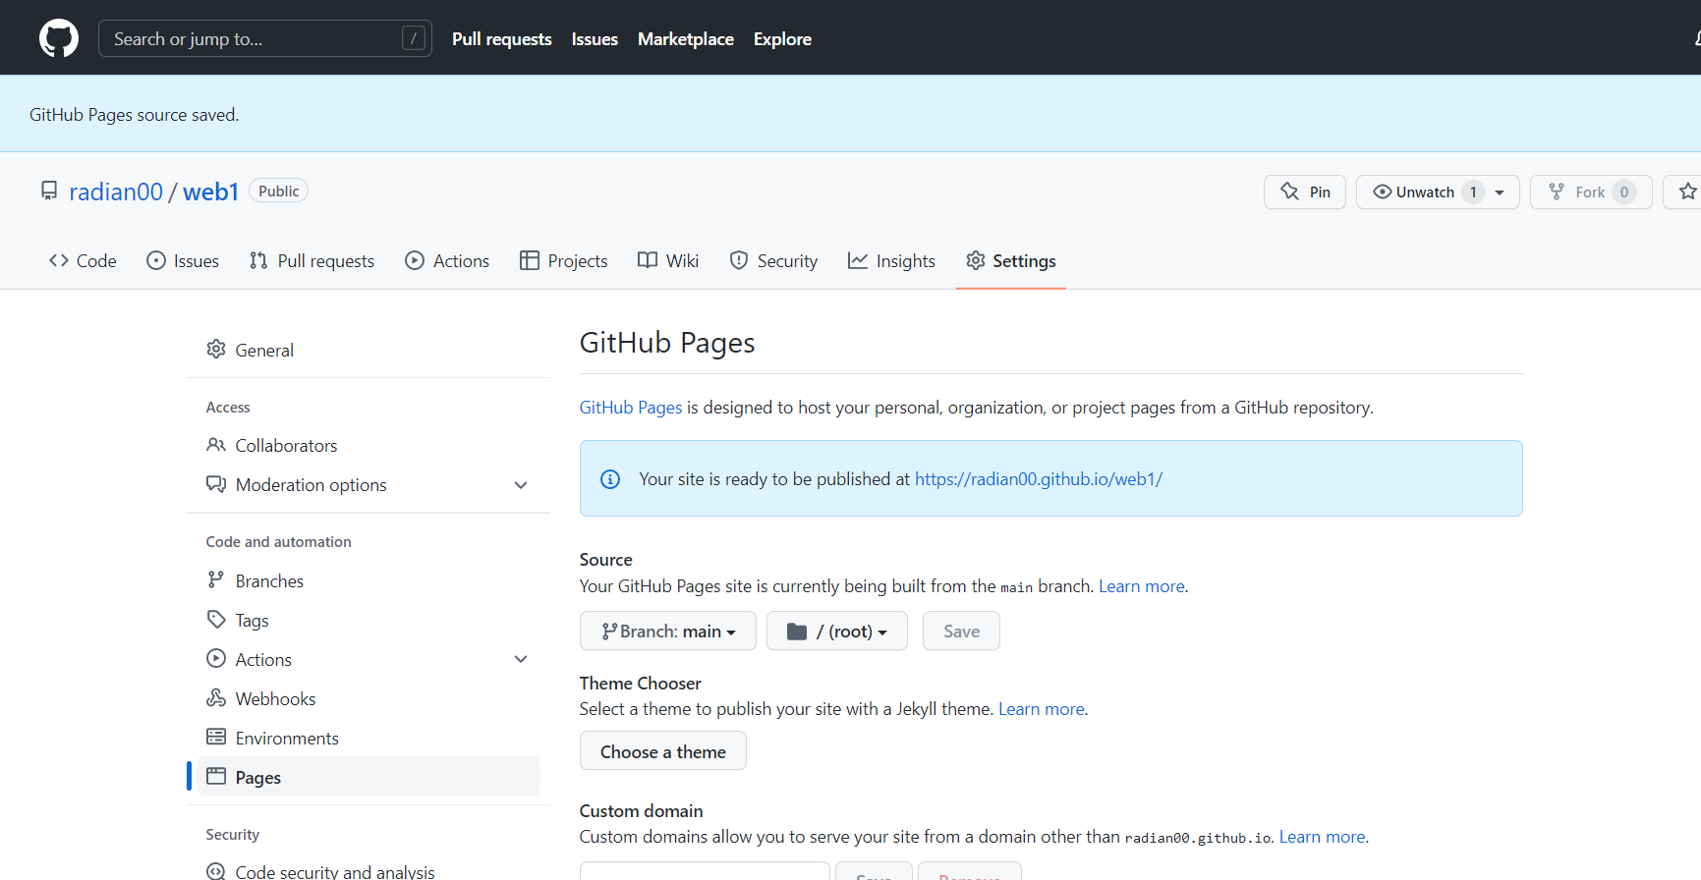Click the people icon beside Collaborators
Image resolution: width=1701 pixels, height=880 pixels.
coord(216,445)
